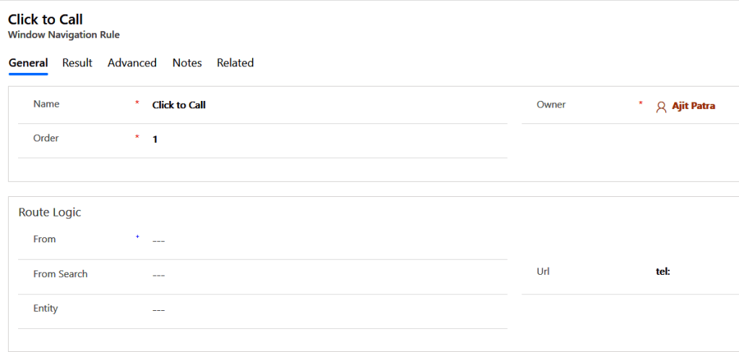This screenshot has width=739, height=352.
Task: Go to the Notes tab
Action: tap(187, 63)
